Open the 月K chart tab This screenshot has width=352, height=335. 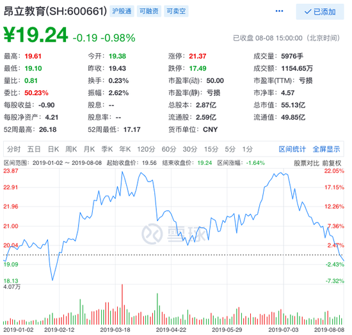[x=89, y=149]
